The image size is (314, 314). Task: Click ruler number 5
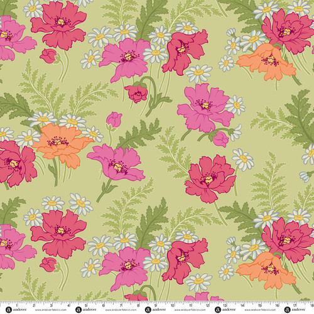coord(86,306)
